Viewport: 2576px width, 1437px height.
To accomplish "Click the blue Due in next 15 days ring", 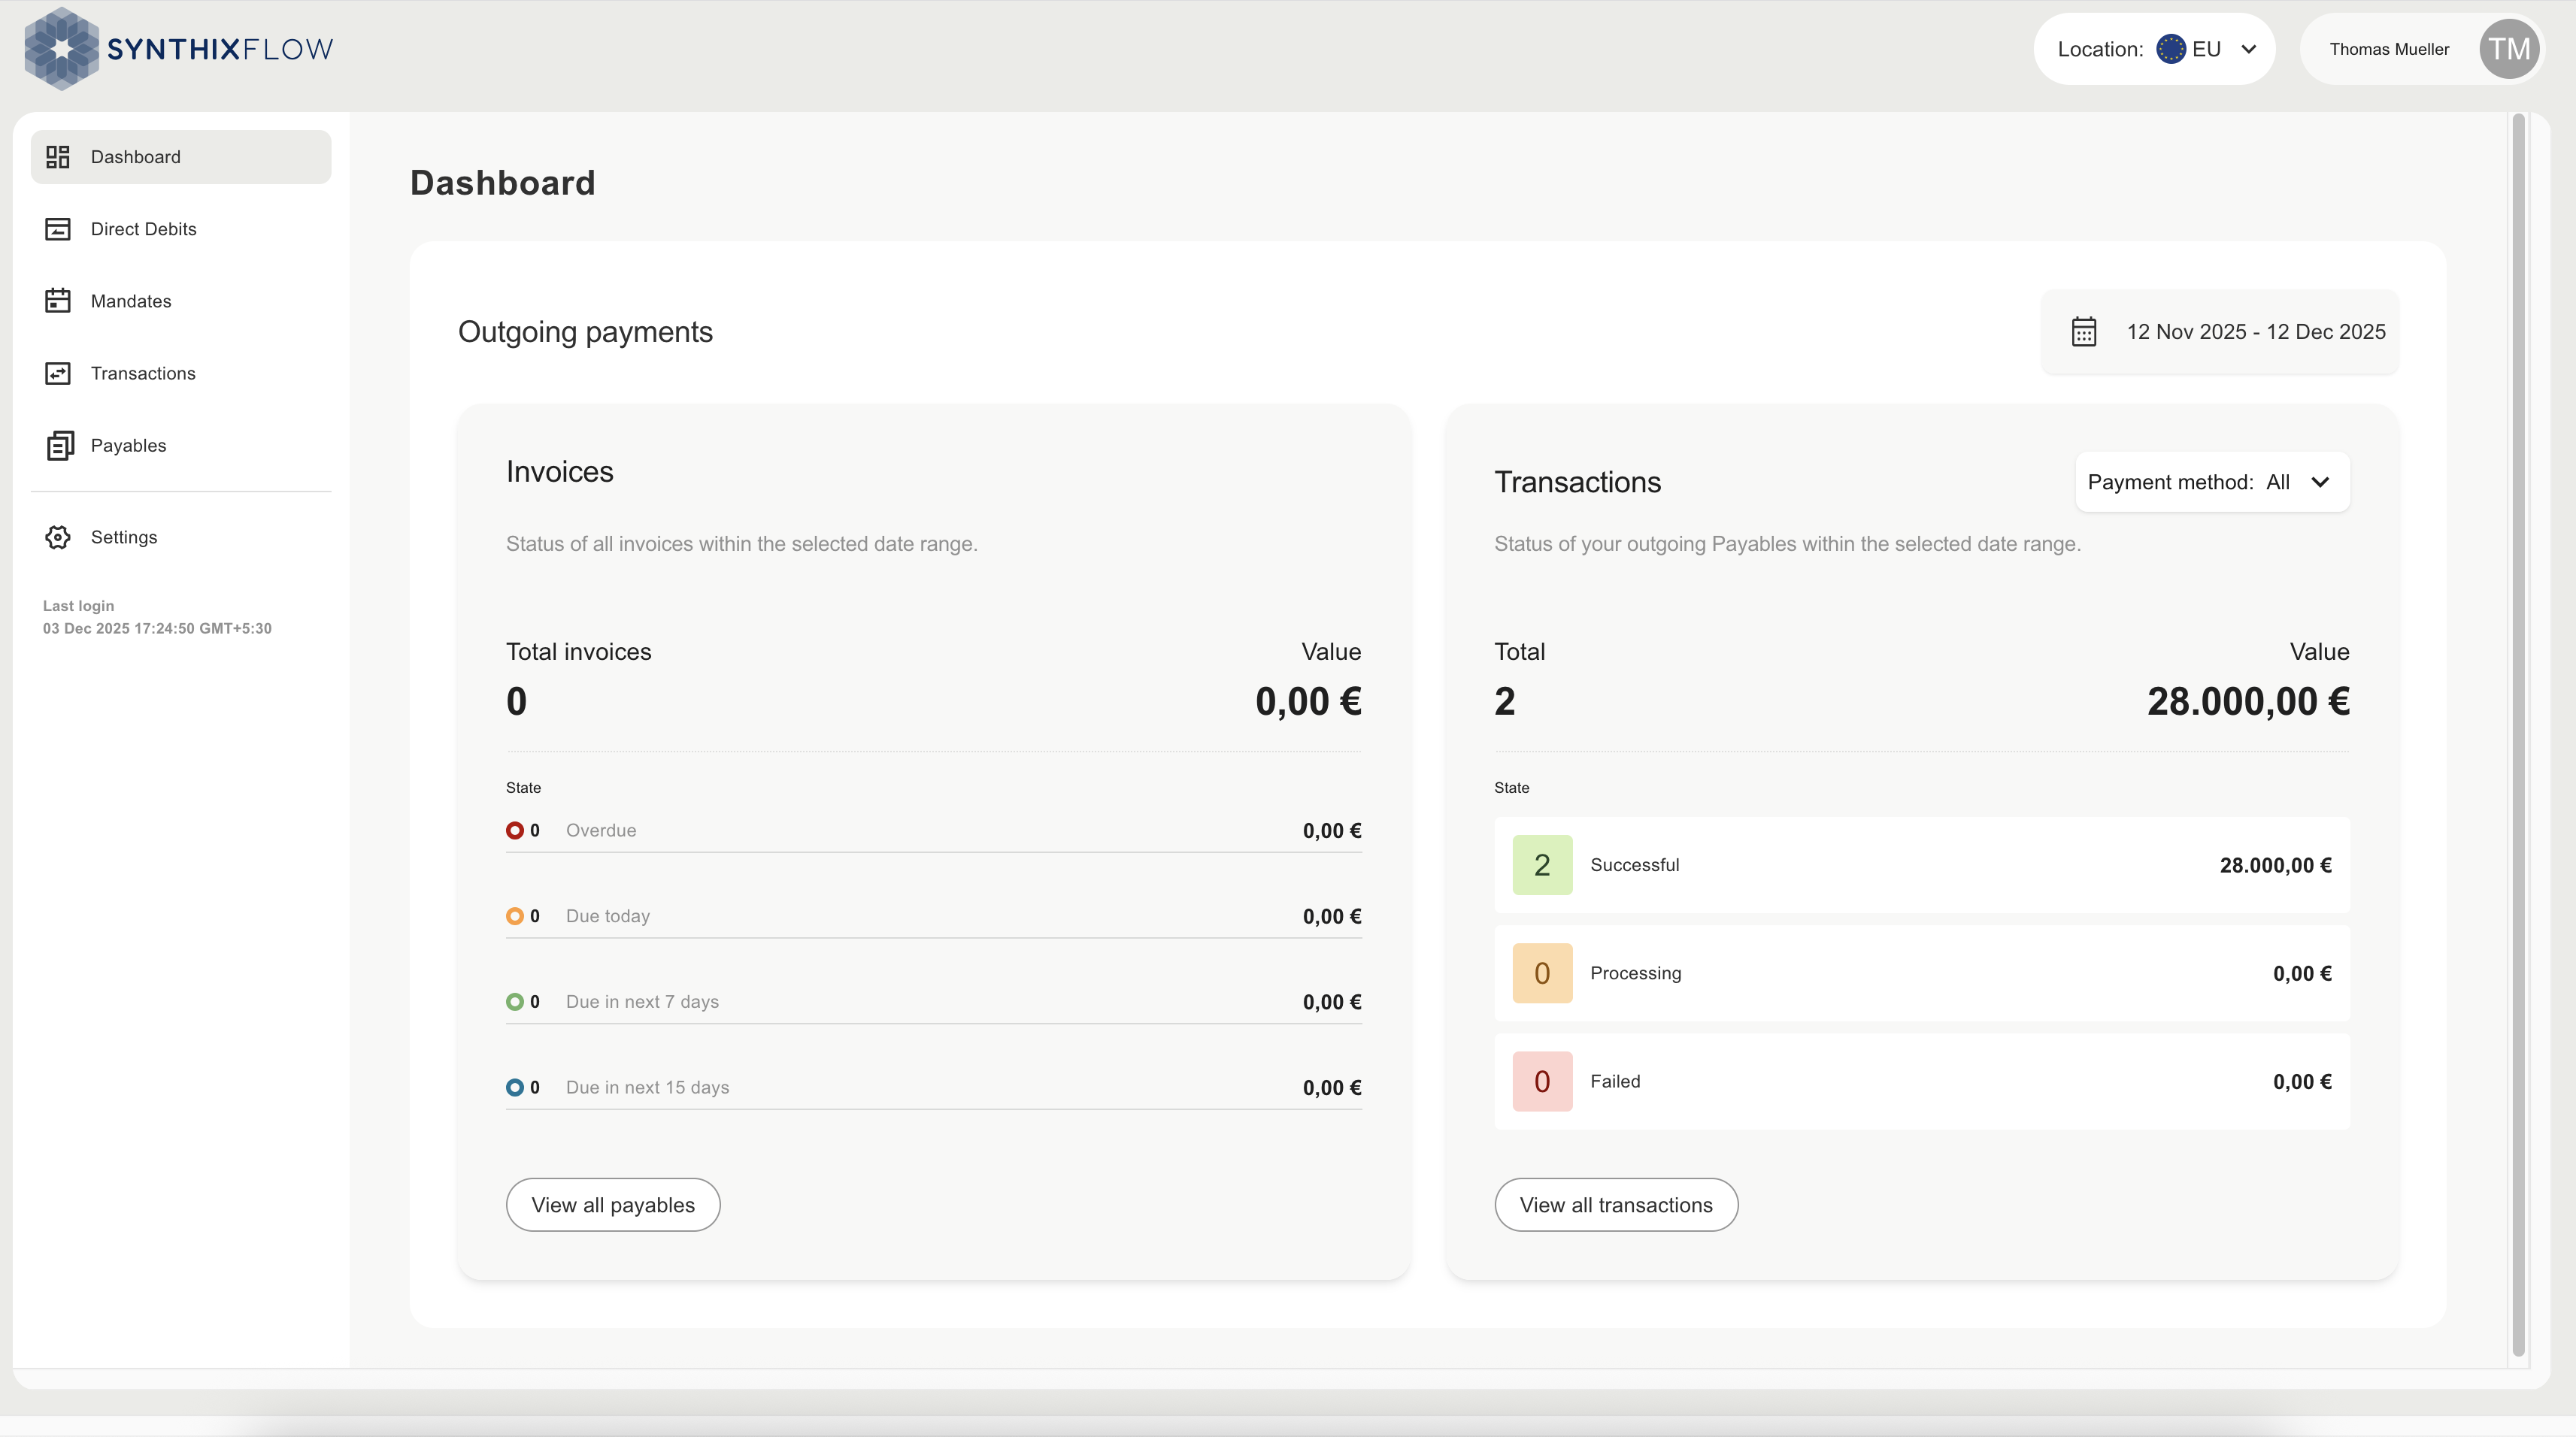I will [x=515, y=1088].
